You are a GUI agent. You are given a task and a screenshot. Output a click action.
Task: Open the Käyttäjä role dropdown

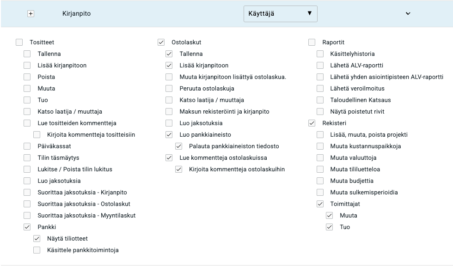tap(280, 14)
